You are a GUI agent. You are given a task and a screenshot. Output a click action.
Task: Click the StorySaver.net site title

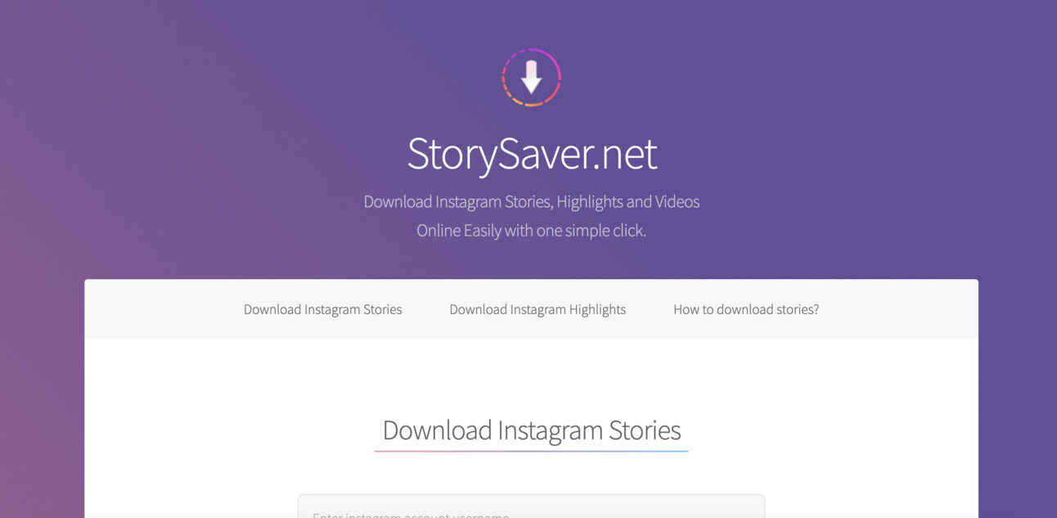532,153
